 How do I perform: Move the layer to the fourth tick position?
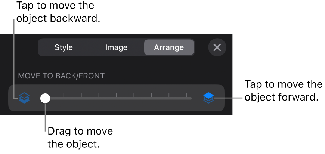pos(116,98)
